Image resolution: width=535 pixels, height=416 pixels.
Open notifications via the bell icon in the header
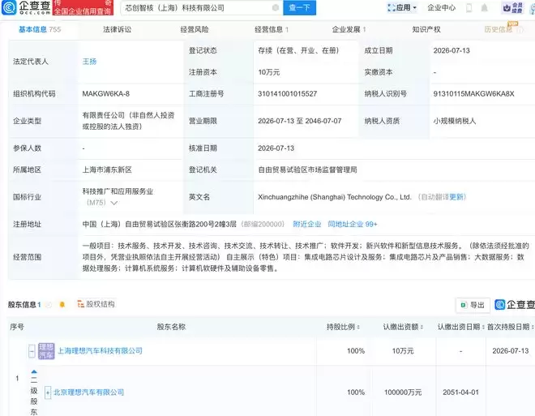(484, 7)
